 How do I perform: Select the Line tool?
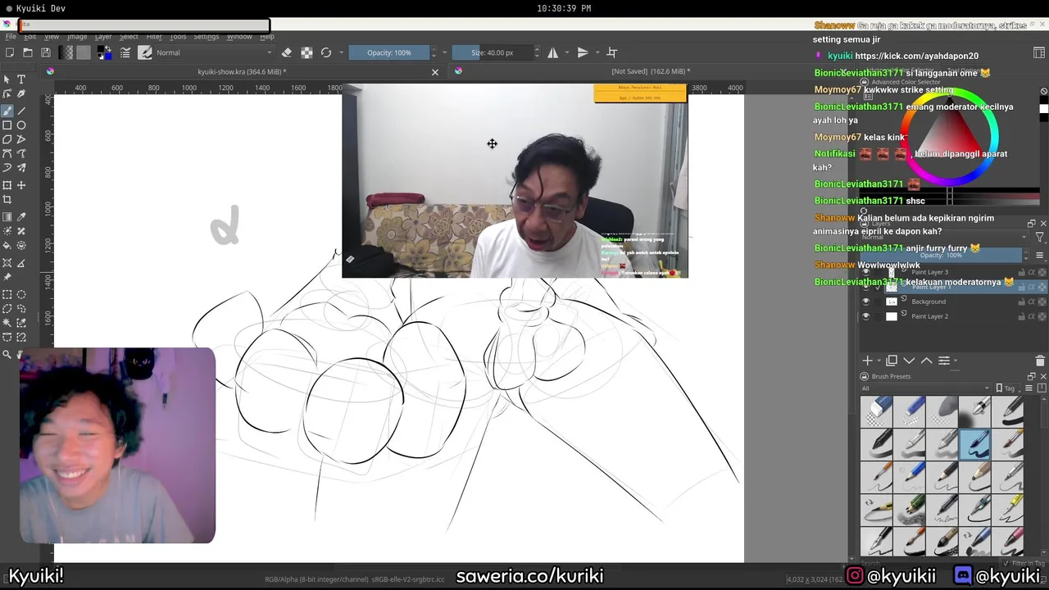tap(21, 111)
